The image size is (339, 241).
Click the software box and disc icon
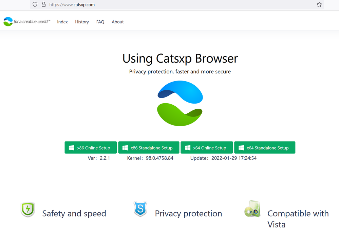(x=252, y=209)
